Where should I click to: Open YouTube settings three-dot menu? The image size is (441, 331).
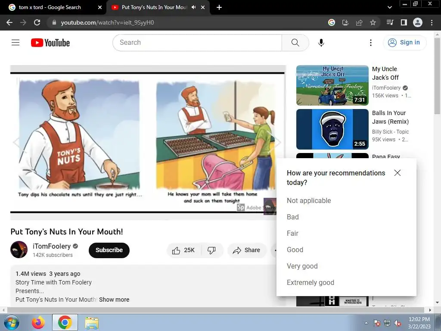click(x=371, y=43)
